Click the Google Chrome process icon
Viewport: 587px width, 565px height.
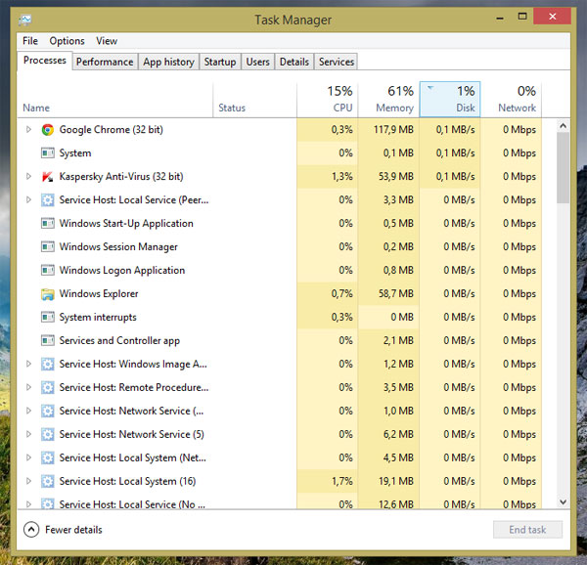[x=47, y=130]
